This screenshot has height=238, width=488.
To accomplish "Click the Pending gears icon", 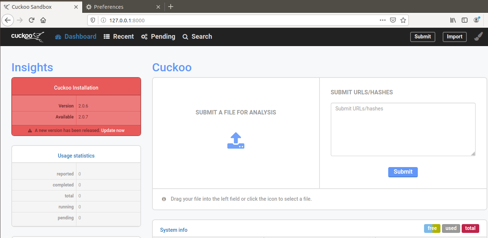I will [144, 37].
